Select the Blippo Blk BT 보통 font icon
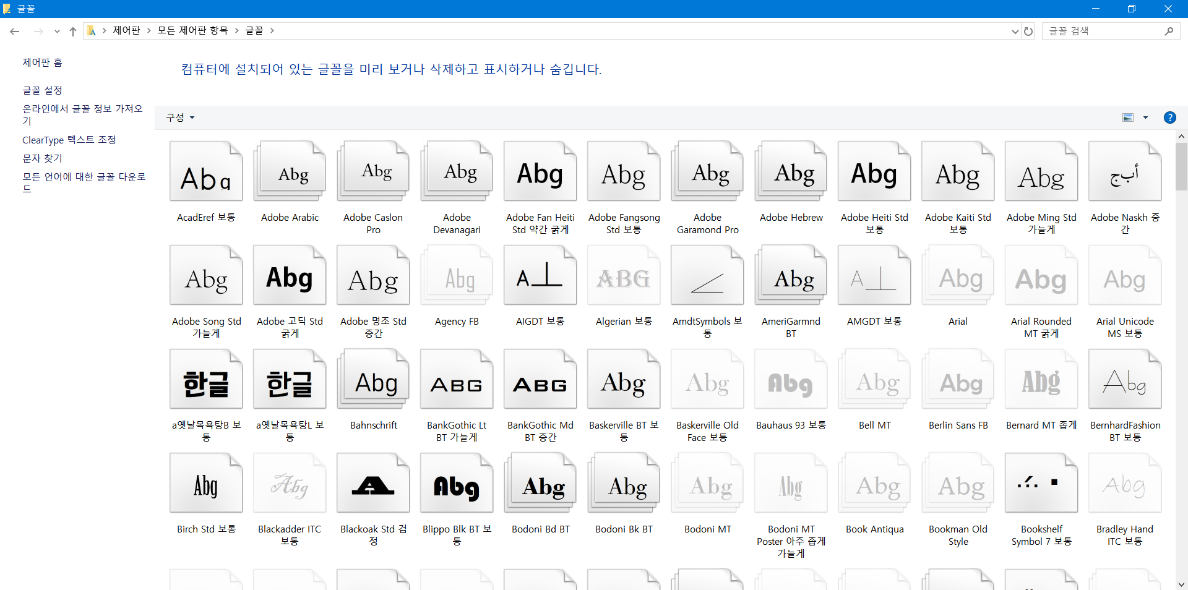This screenshot has height=590, width=1188. click(457, 483)
